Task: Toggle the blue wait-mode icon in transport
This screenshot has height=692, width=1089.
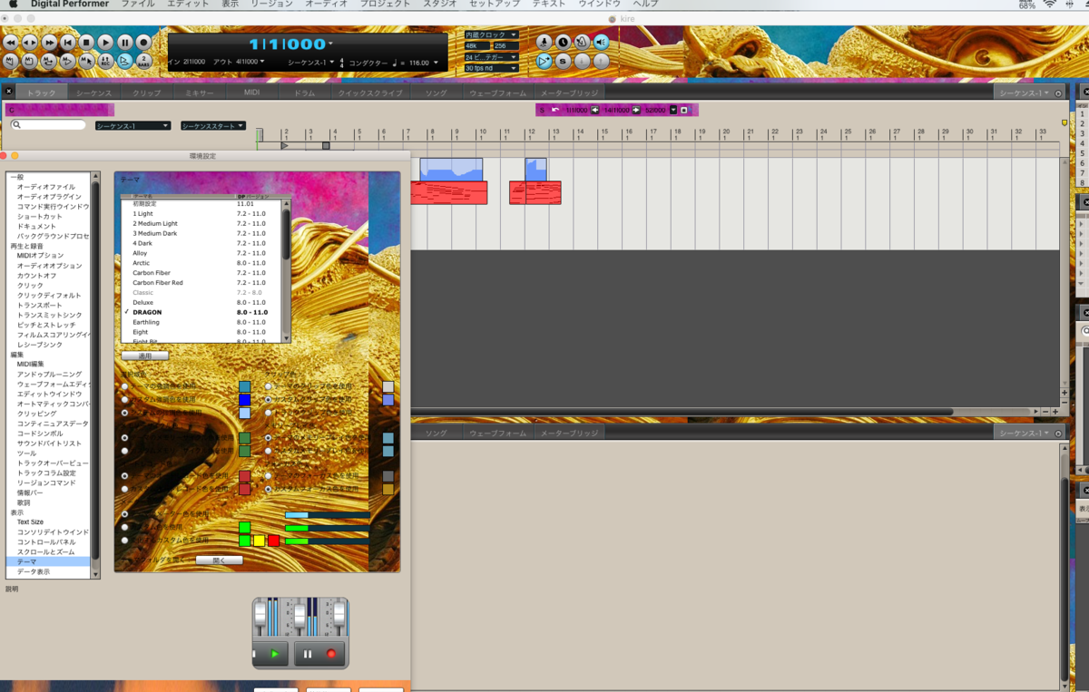Action: [124, 62]
